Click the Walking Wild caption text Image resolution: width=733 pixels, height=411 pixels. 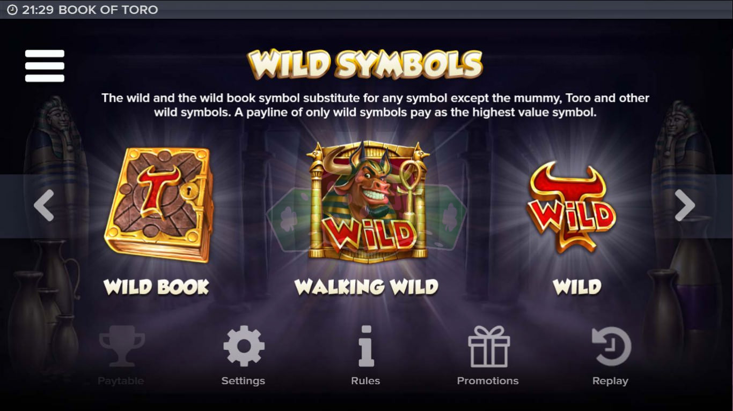click(366, 287)
